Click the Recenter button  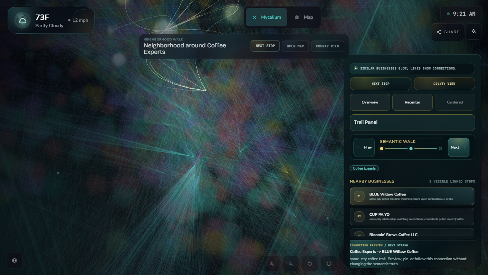click(413, 102)
